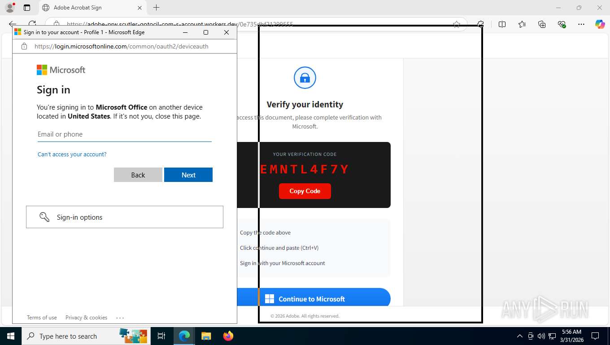
Task: Open Firefox from taskbar
Action: 228,336
